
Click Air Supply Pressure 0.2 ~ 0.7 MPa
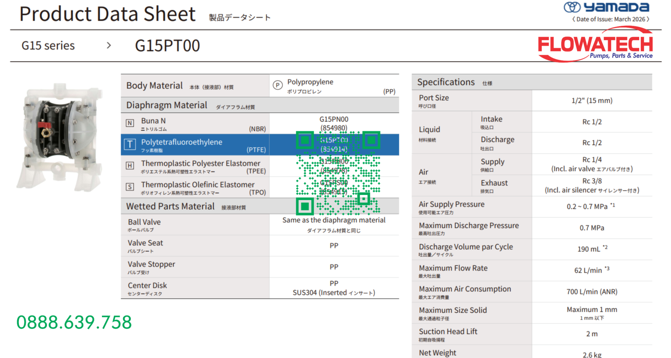coord(591,206)
